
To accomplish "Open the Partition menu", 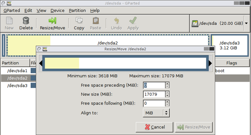I will tap(77, 11).
